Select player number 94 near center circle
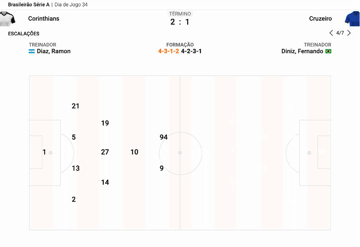The width and height of the screenshot is (360, 247). point(164,137)
